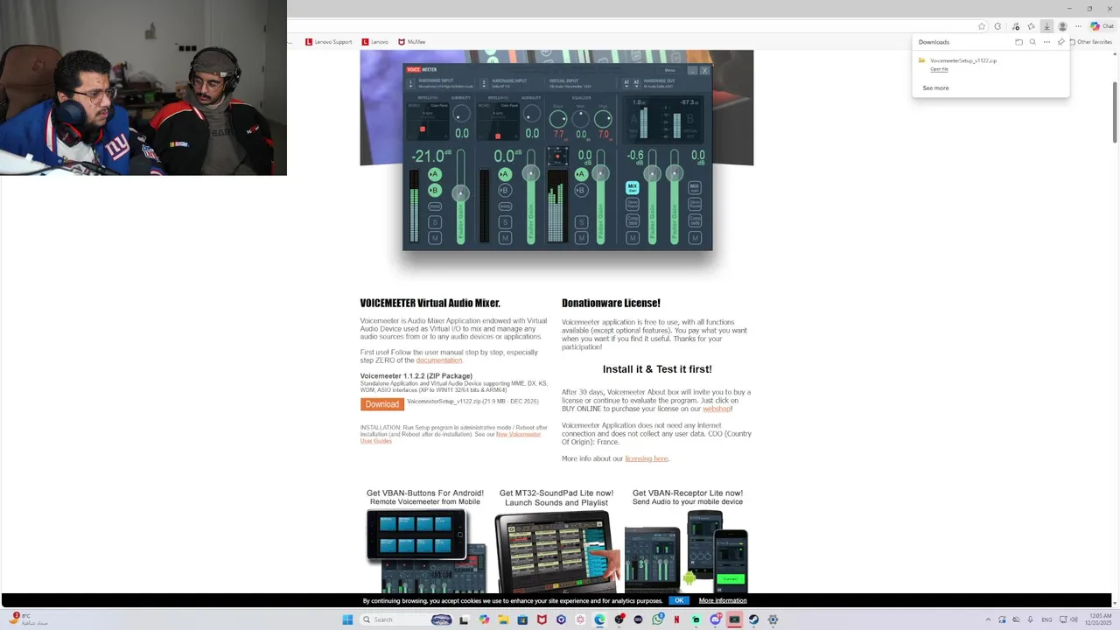Open the webshop link

click(717, 409)
